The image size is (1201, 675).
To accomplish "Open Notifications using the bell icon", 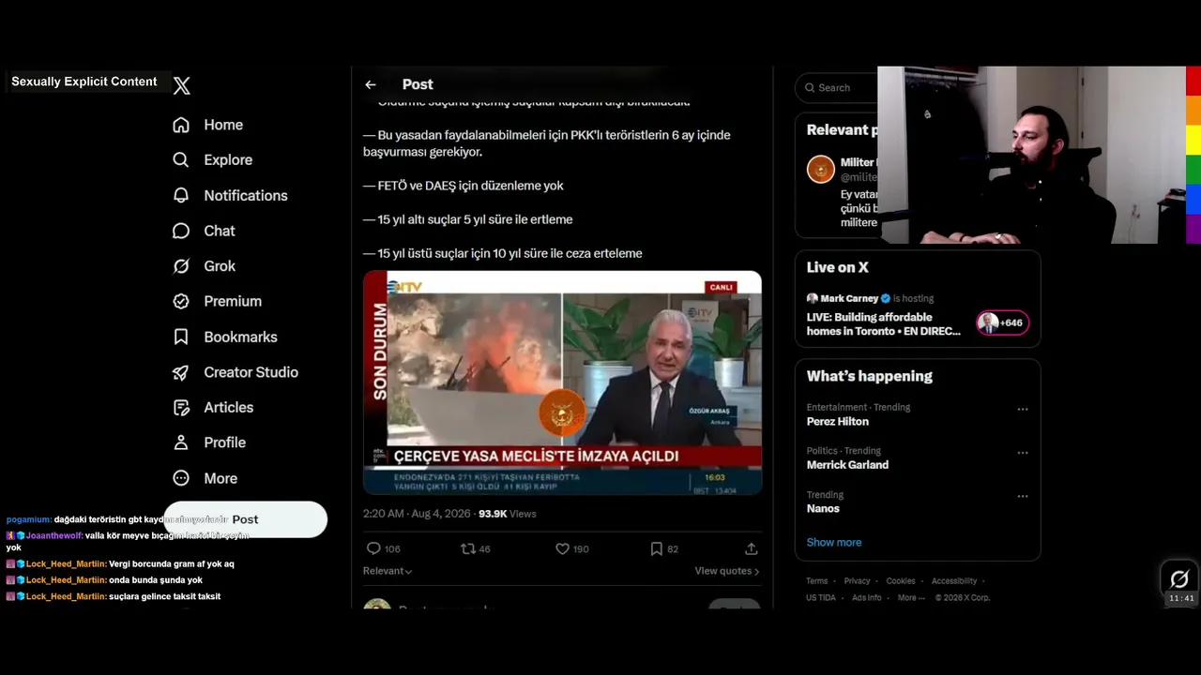I will point(181,195).
